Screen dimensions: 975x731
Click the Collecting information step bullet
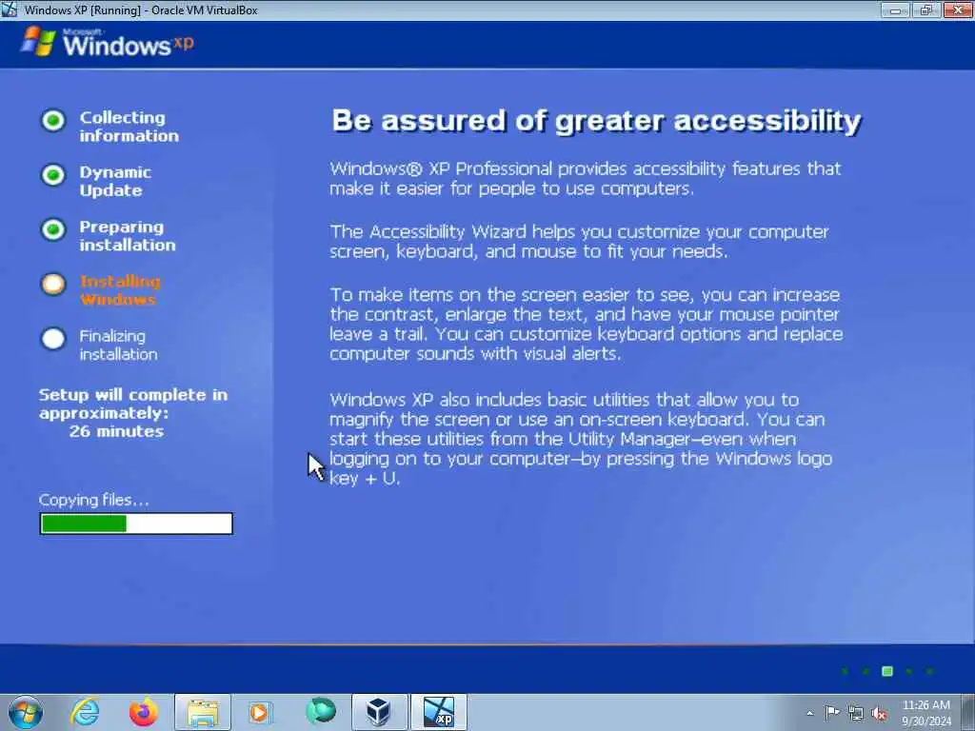[53, 121]
